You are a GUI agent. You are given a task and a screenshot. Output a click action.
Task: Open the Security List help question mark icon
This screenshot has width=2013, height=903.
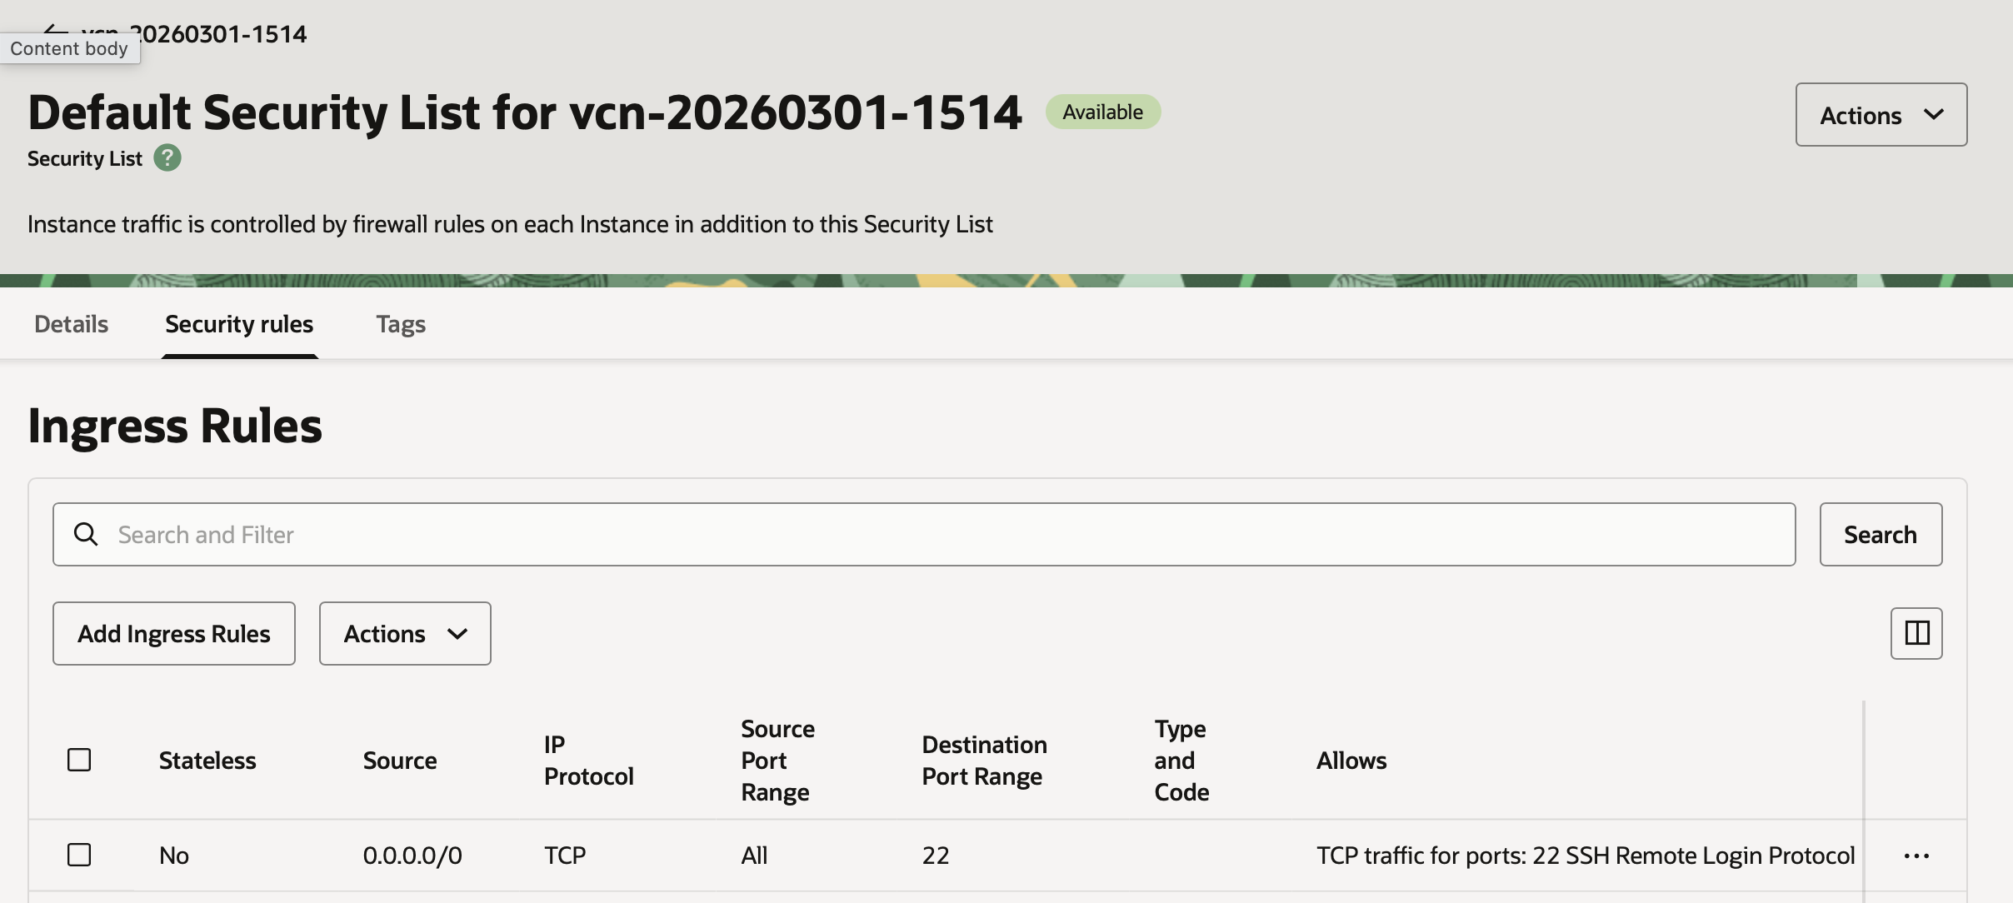[167, 157]
